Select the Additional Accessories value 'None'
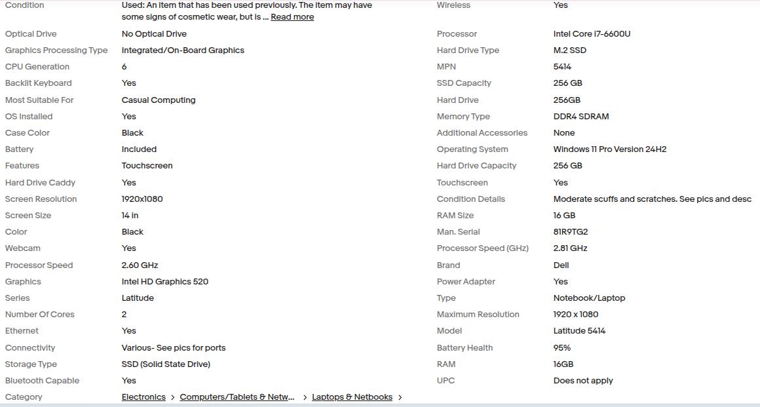The height and width of the screenshot is (407, 760). click(x=564, y=133)
